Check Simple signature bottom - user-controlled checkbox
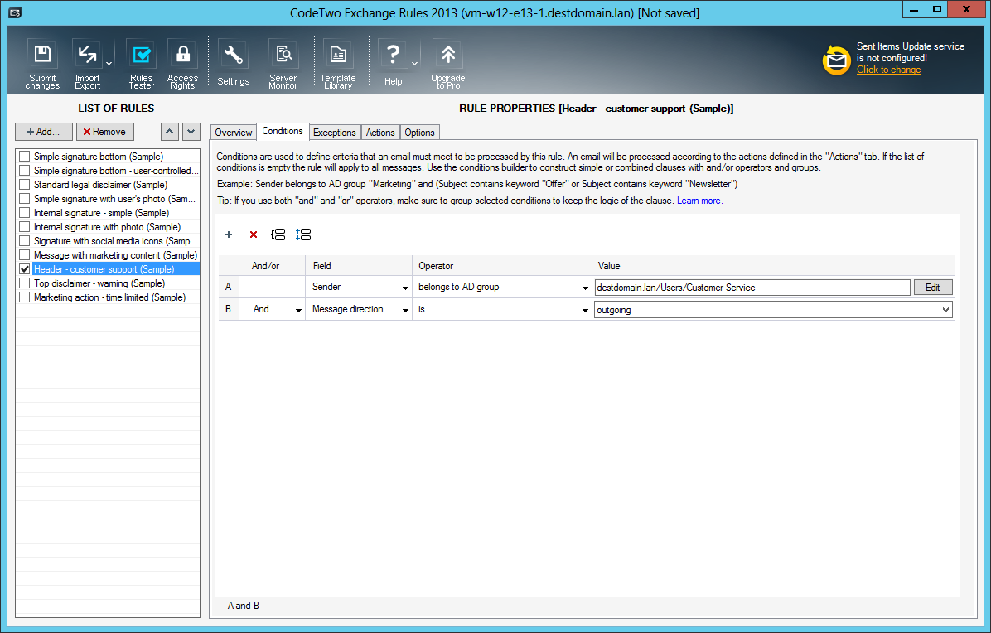Image resolution: width=991 pixels, height=633 pixels. 25,170
